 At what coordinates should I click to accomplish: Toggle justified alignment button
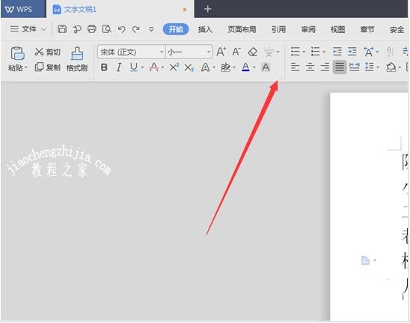click(x=340, y=67)
